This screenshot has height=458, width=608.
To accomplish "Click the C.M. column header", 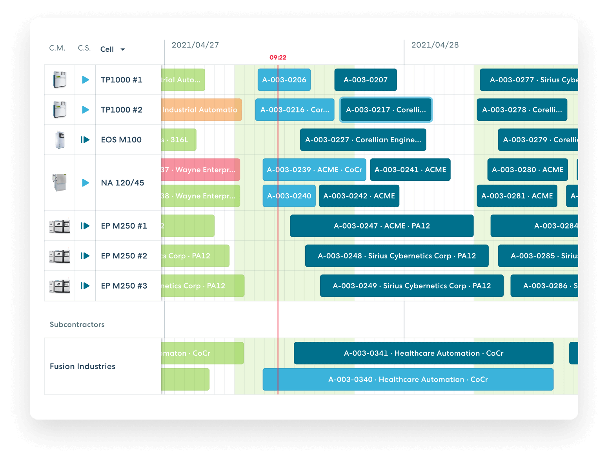I will click(x=57, y=48).
